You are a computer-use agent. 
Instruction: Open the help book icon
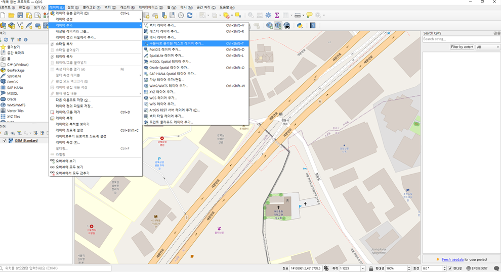click(312, 25)
